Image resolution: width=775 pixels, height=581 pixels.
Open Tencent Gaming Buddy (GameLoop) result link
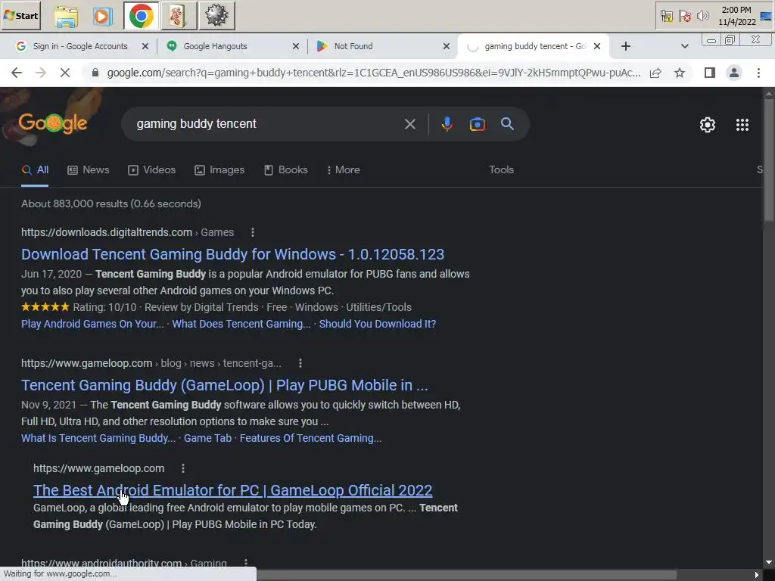tap(224, 385)
